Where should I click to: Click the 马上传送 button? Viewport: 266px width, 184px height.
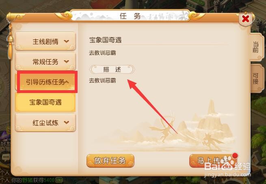click(x=213, y=161)
